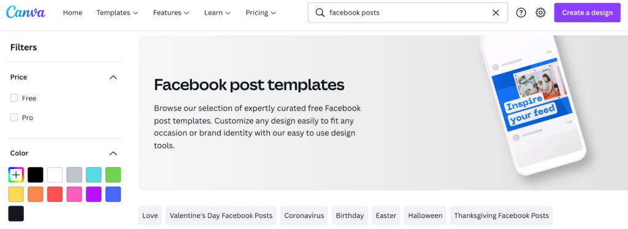Click the search magnifier icon
The width and height of the screenshot is (628, 229).
pyautogui.click(x=320, y=13)
